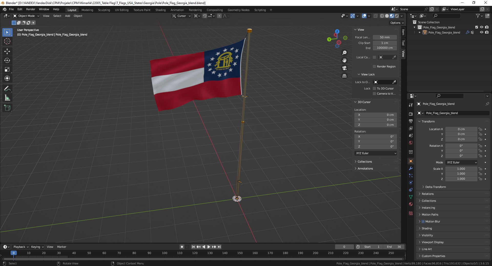Click the End frame 36 field

tap(394, 247)
